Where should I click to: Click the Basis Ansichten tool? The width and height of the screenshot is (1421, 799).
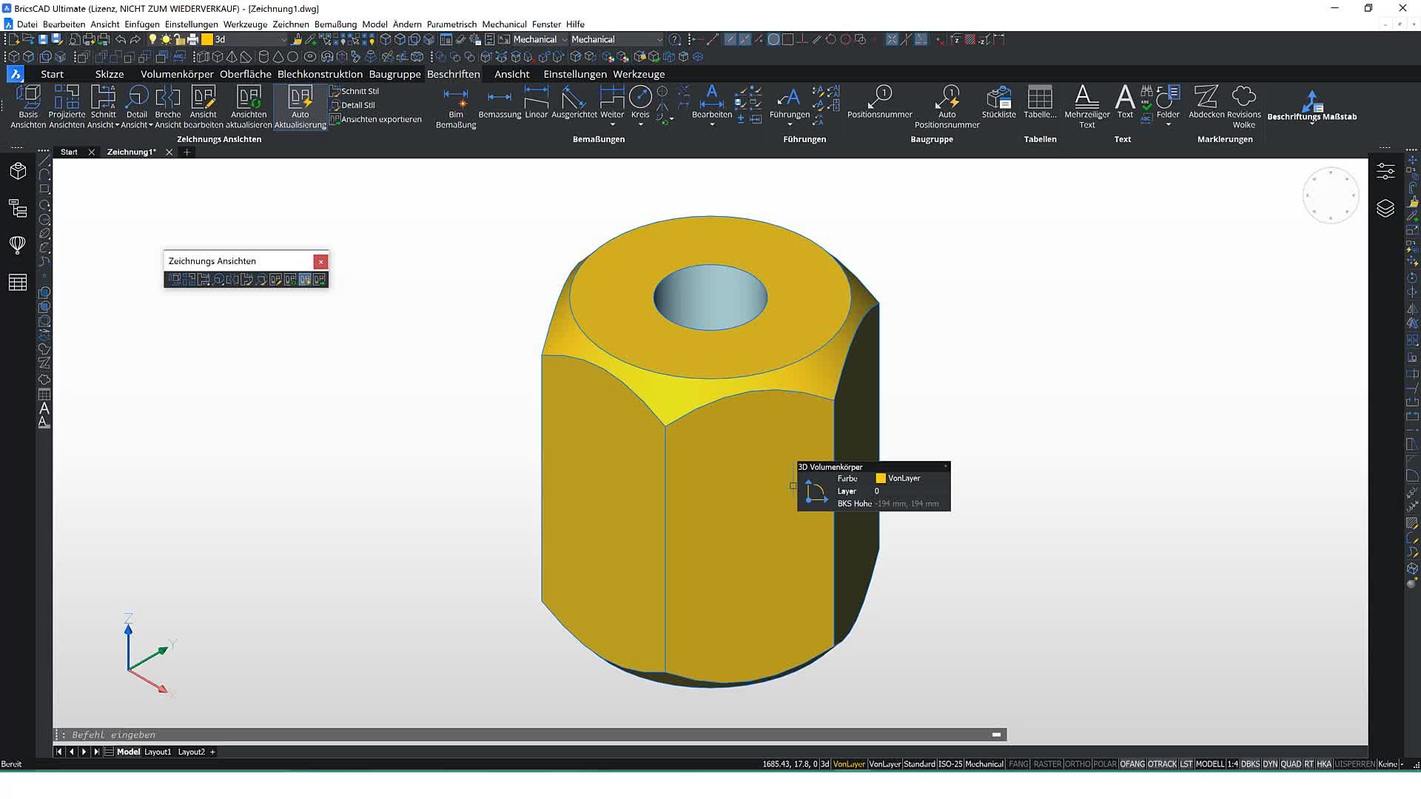pyautogui.click(x=28, y=107)
